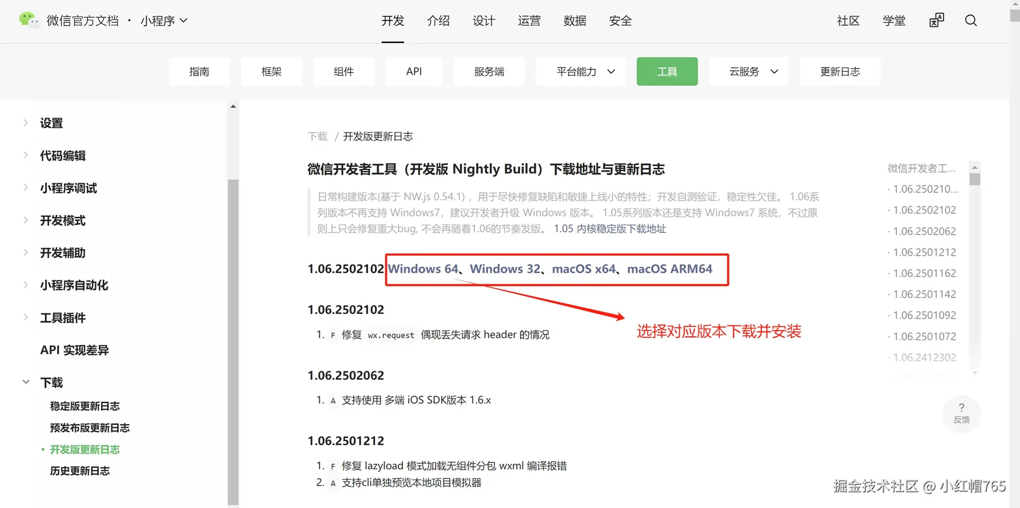Screen dimensions: 1020x508
Task: Select the 更新日志 category button
Action: [840, 71]
